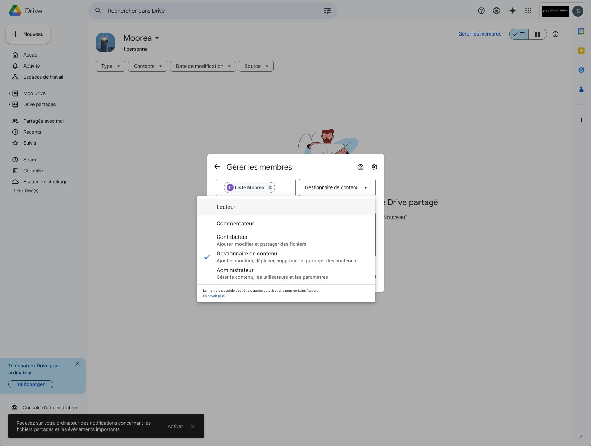Open the Google apps grid

tap(528, 11)
